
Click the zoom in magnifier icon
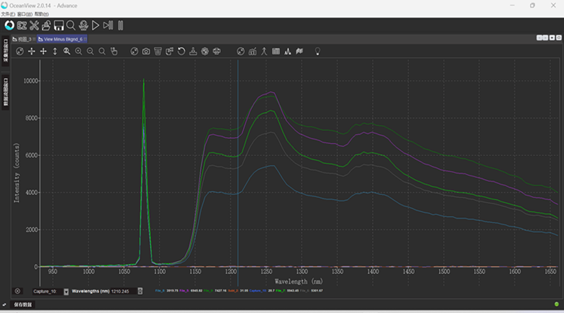[78, 51]
